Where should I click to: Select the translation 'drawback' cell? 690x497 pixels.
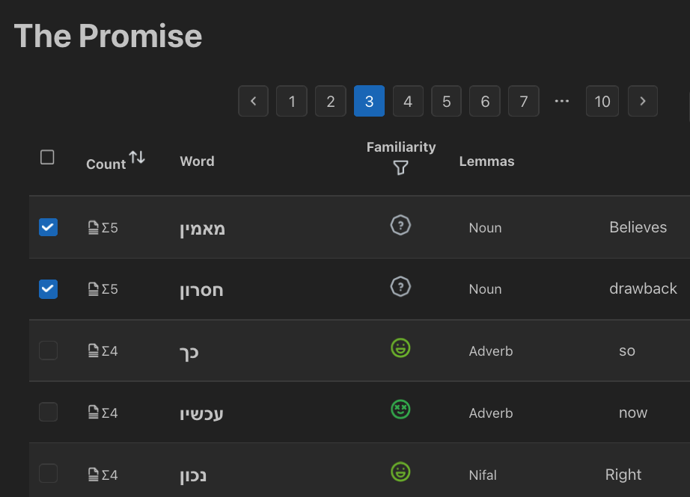coord(643,288)
